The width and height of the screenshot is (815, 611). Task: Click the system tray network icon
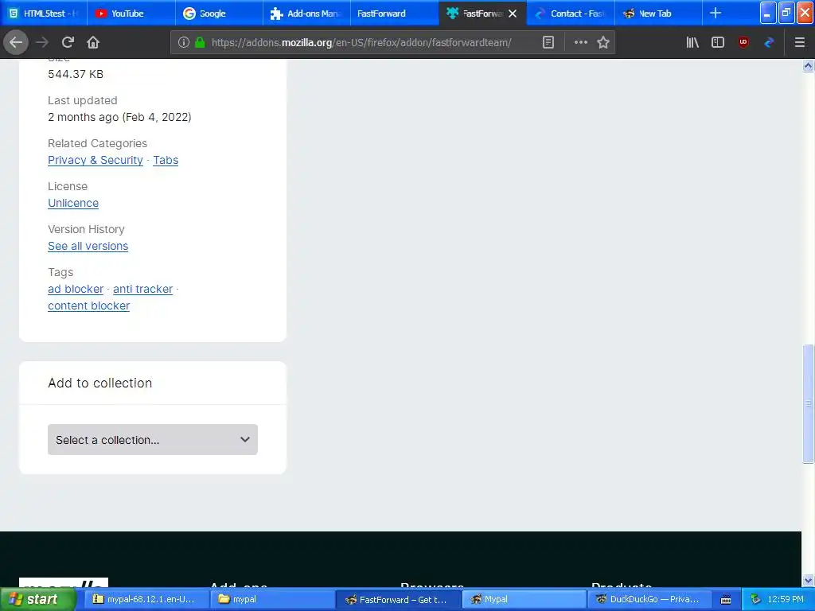point(755,599)
